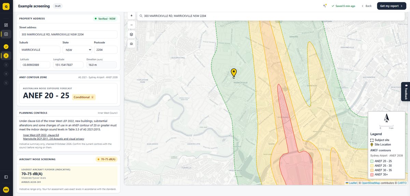
Task: Click the 70–75 dB(A) header badge
Action: click(x=106, y=159)
